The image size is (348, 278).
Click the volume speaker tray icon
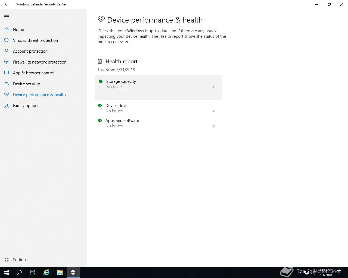click(x=313, y=273)
